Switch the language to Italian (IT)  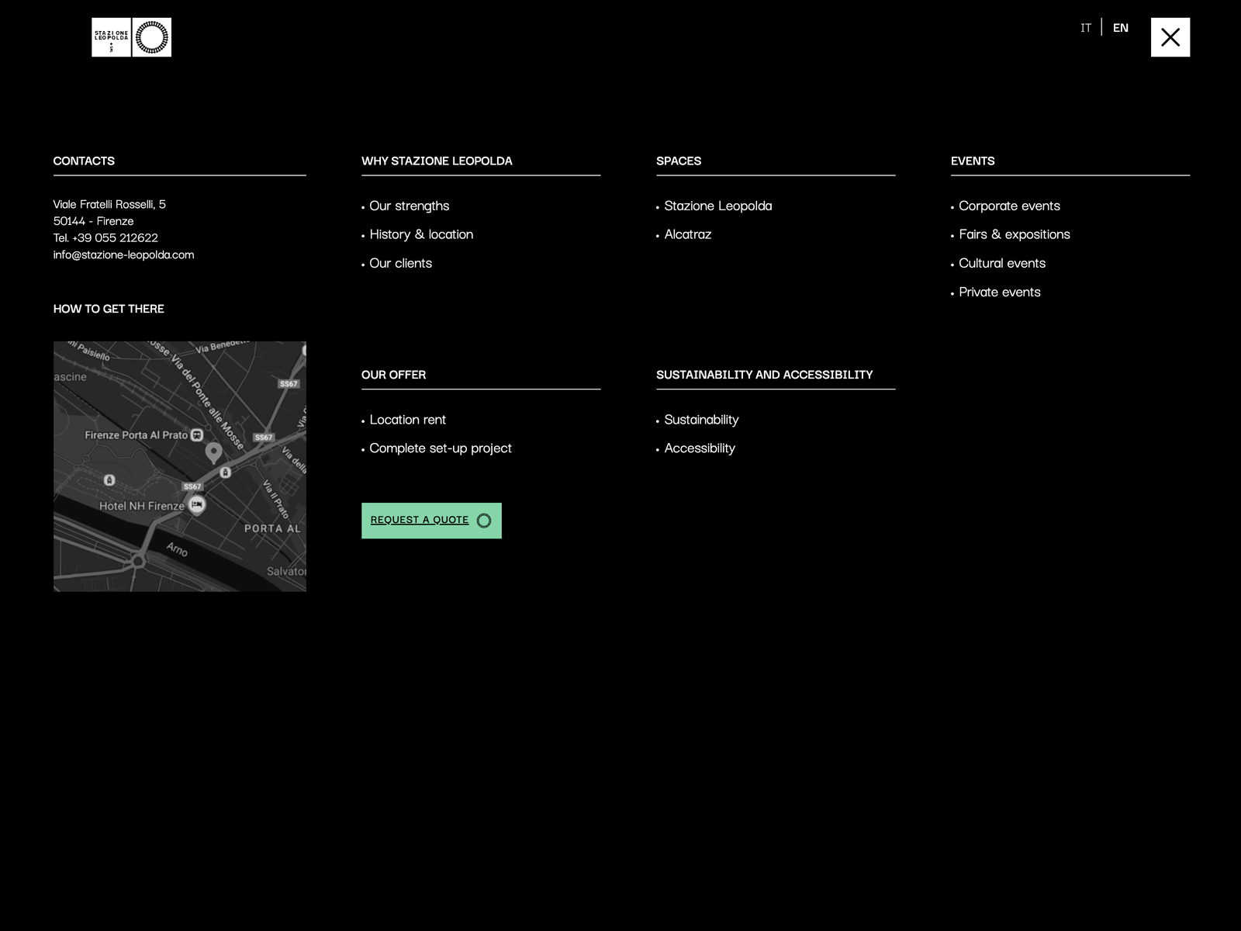coord(1086,28)
